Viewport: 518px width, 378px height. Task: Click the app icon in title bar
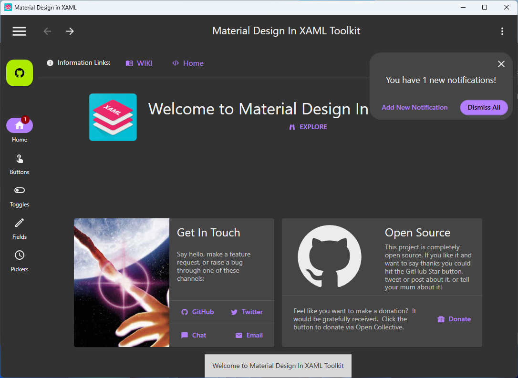[8, 7]
